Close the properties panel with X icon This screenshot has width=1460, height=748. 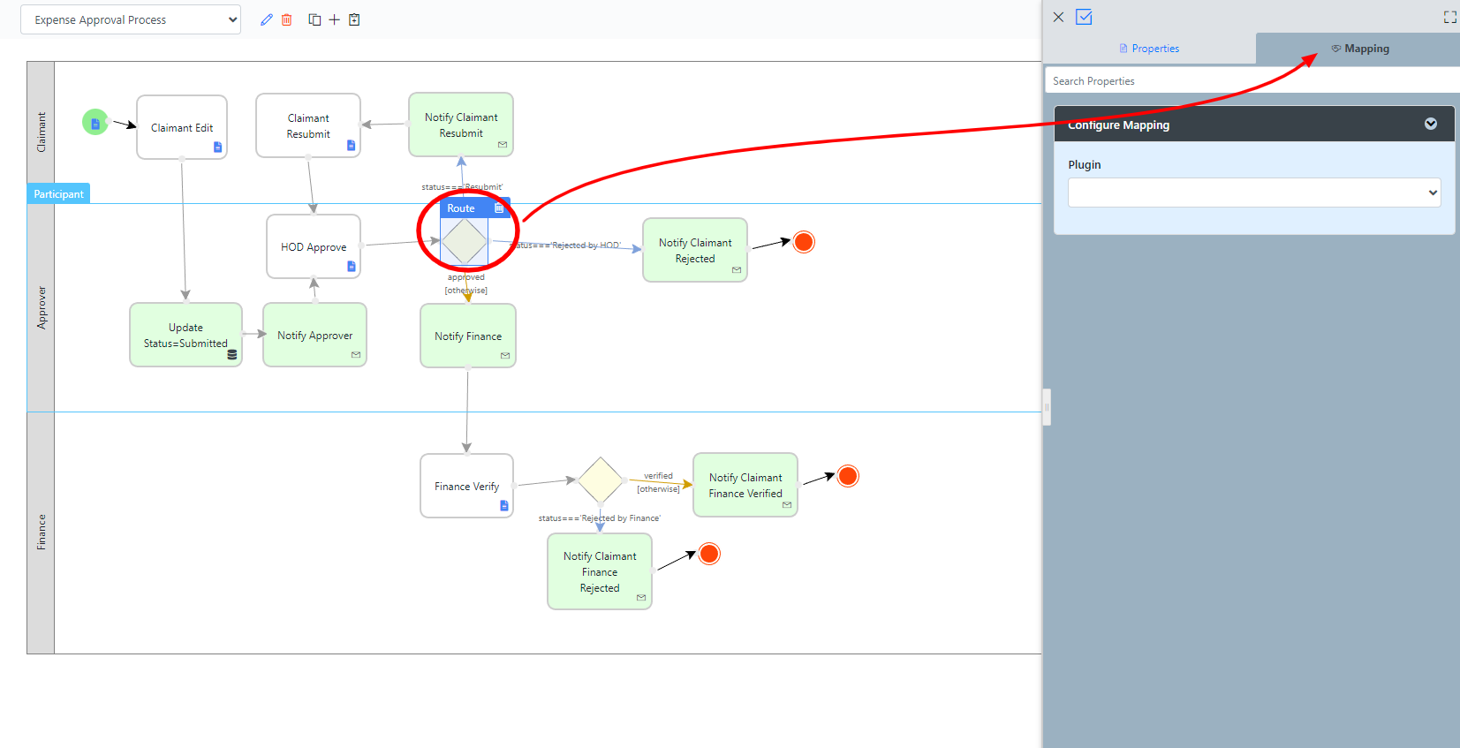pos(1058,17)
